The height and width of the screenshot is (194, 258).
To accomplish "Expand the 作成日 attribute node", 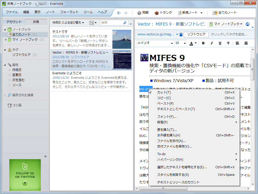I will [x=10, y=70].
